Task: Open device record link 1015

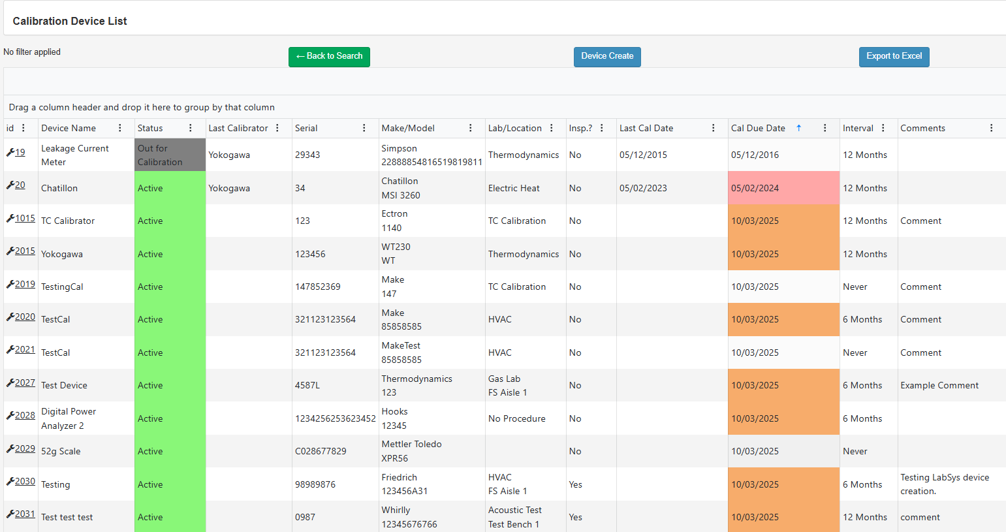Action: 25,218
